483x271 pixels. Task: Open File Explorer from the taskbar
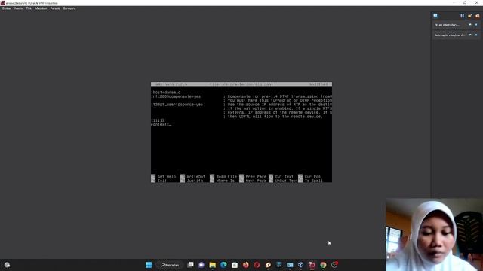tap(213, 265)
